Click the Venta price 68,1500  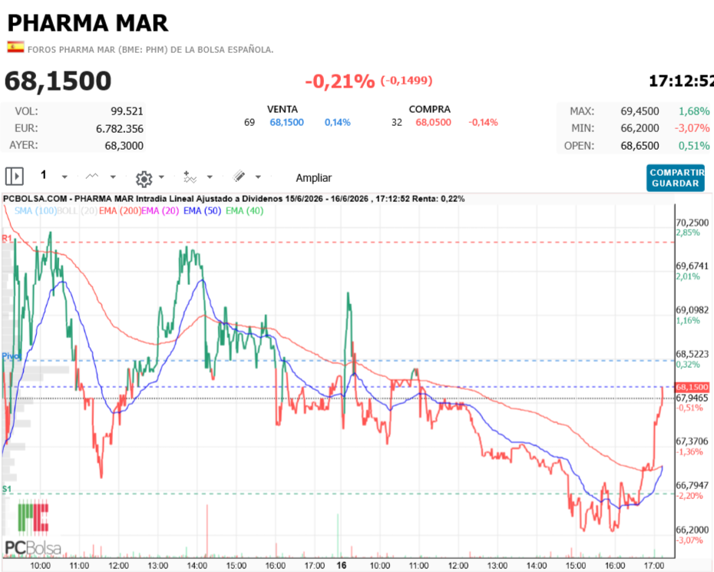[x=286, y=123]
